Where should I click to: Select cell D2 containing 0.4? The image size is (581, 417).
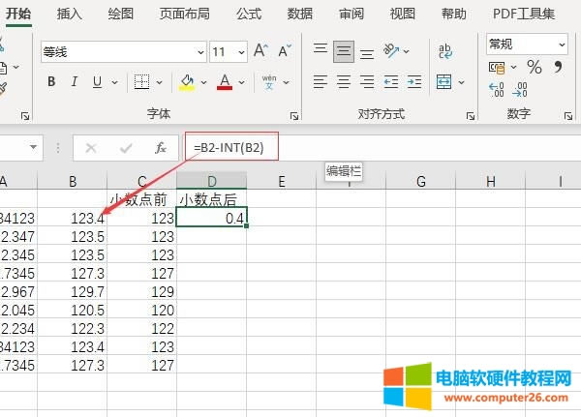point(212,219)
